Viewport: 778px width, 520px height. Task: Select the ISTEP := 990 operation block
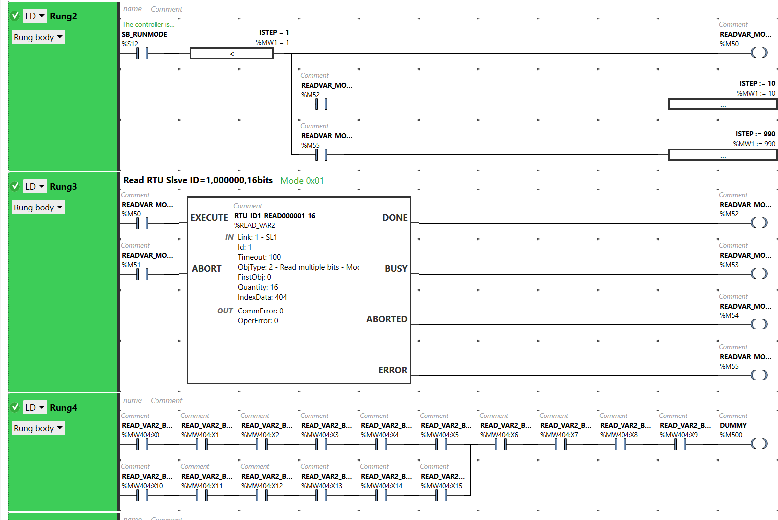tap(723, 155)
